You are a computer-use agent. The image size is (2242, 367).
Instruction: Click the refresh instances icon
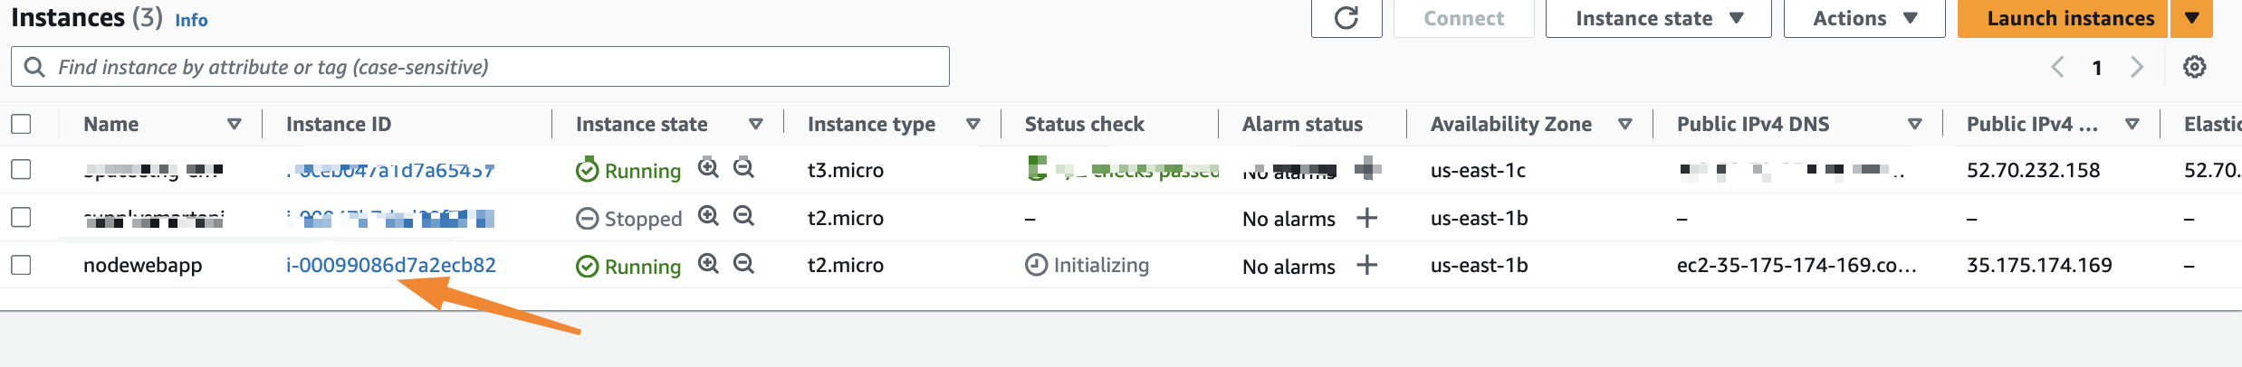point(1346,18)
